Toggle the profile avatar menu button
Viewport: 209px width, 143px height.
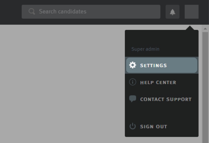pyautogui.click(x=191, y=12)
